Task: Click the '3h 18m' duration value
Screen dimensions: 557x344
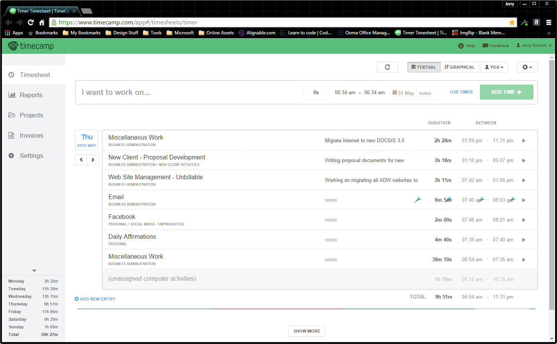Action: point(443,161)
